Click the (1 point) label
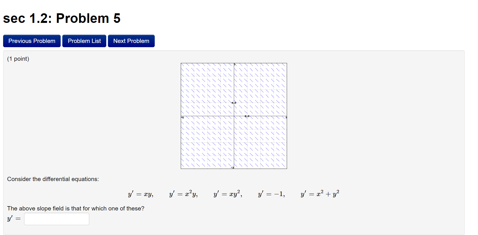Screen dimensions: 478x235 pos(18,59)
